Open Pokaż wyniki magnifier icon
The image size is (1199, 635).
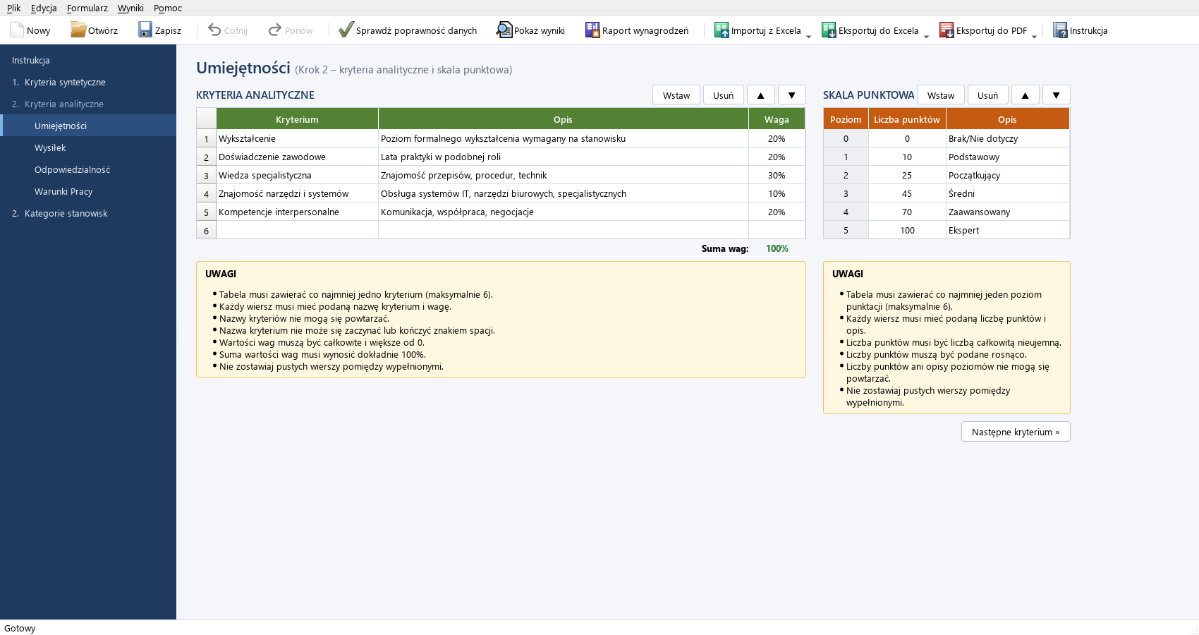coord(504,30)
